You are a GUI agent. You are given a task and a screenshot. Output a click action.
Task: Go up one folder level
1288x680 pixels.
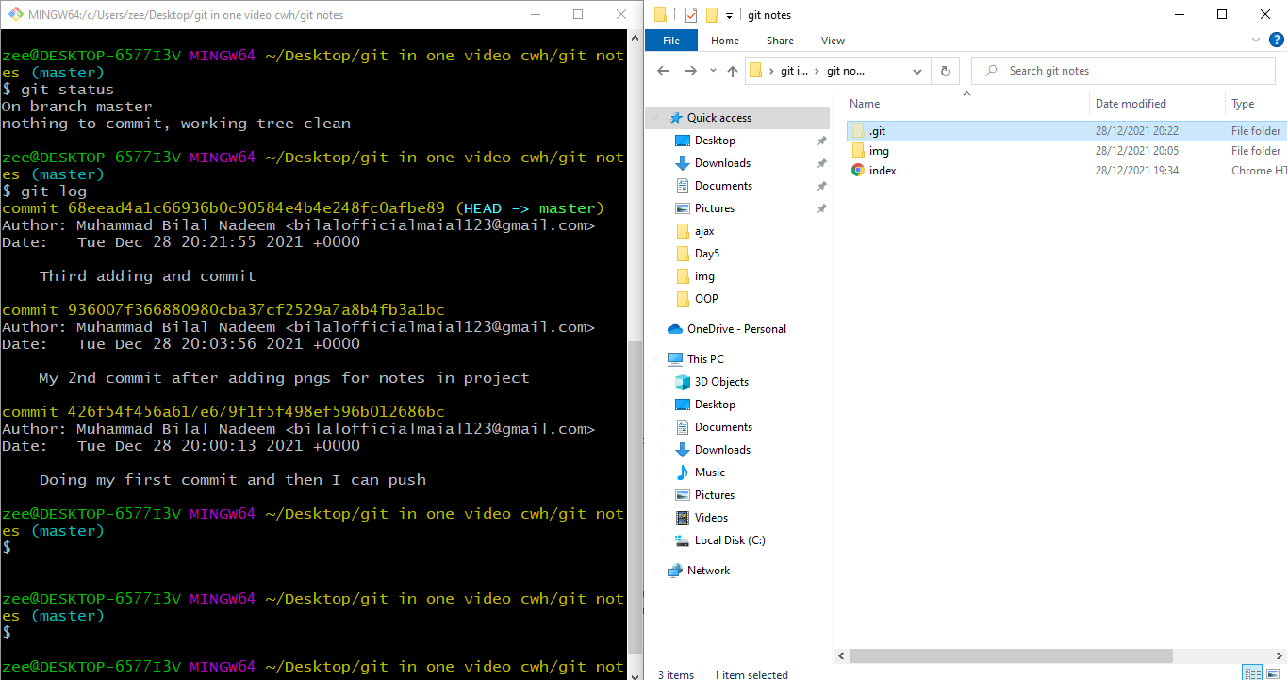click(x=733, y=71)
